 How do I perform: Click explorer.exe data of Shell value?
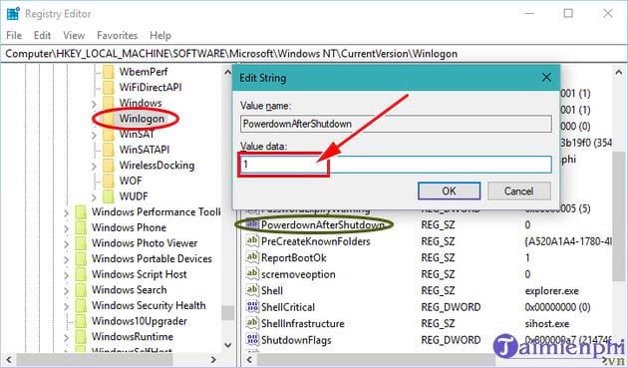click(552, 290)
